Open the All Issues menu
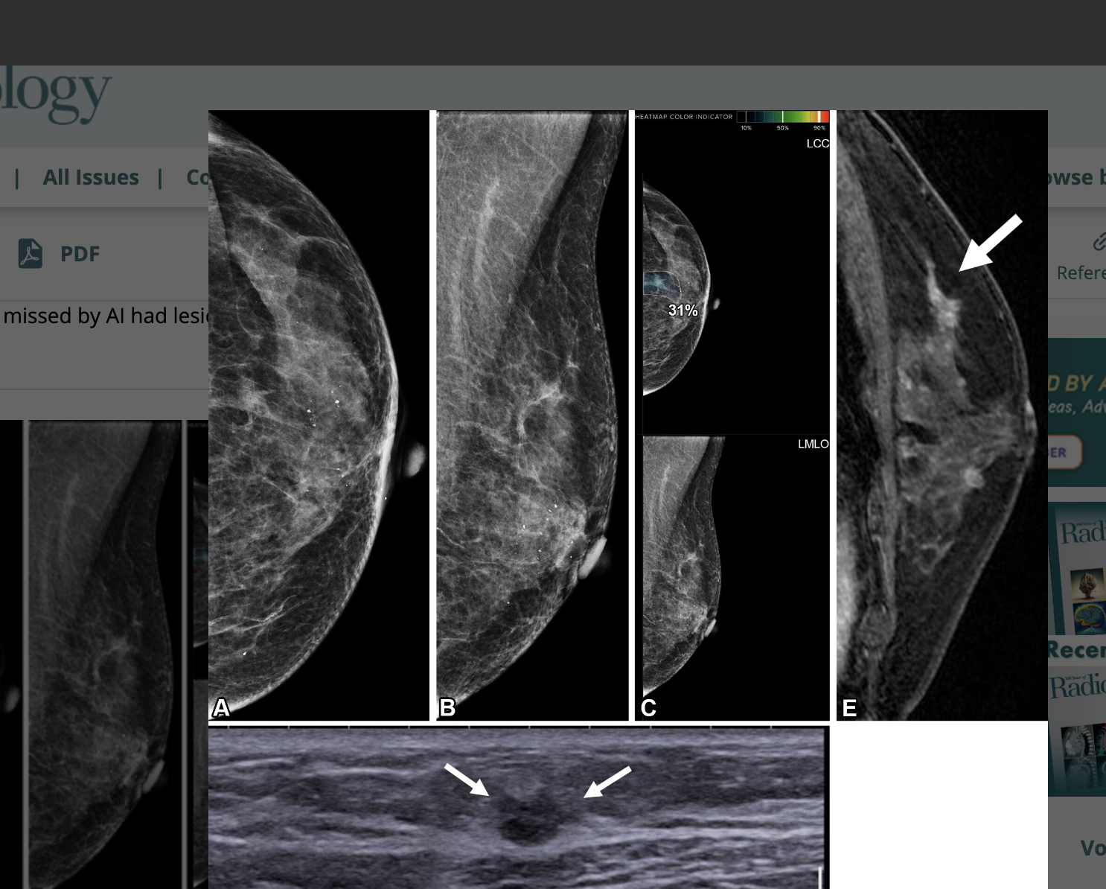 (91, 177)
